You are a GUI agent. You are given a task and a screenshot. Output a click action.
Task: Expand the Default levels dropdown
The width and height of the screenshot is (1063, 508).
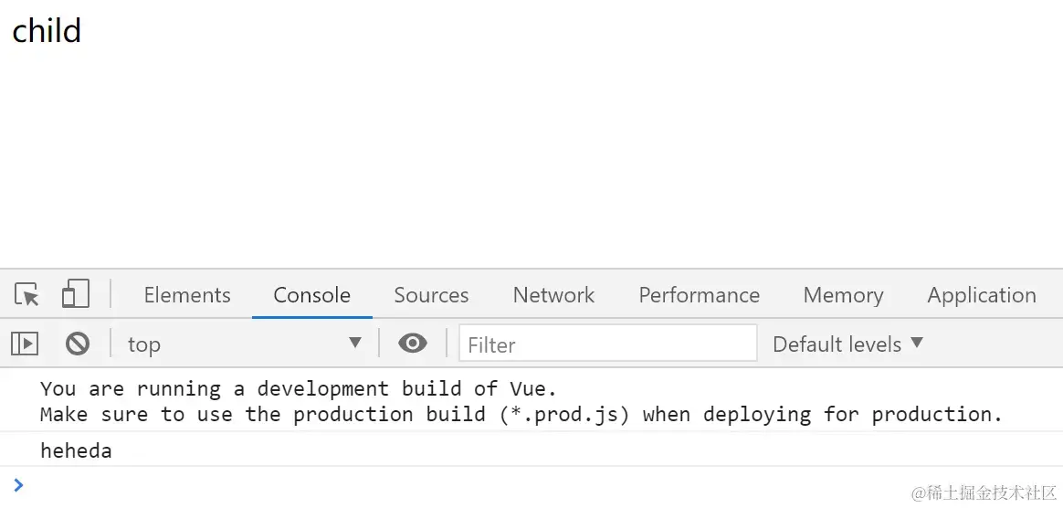(848, 344)
